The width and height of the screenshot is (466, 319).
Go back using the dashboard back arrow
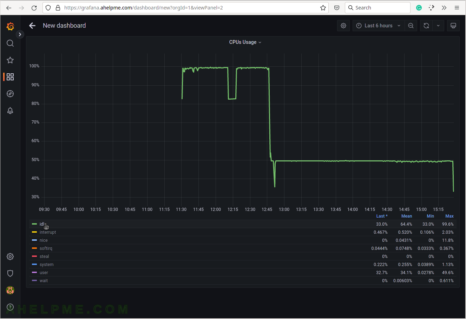tap(32, 26)
